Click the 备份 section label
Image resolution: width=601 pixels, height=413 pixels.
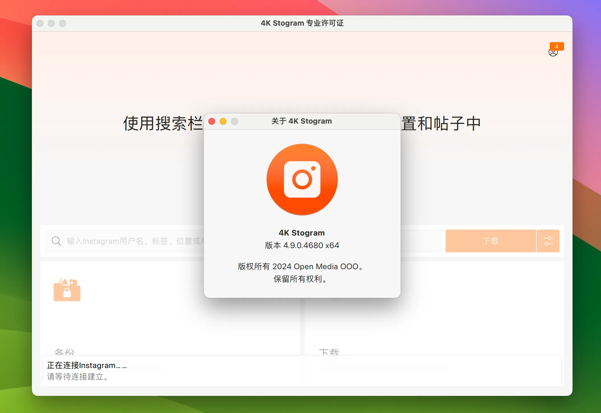(x=65, y=352)
